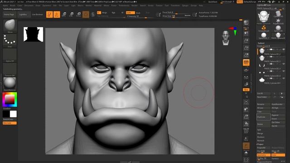
Task: Toggle Persp perspective mode
Action: pos(246,62)
